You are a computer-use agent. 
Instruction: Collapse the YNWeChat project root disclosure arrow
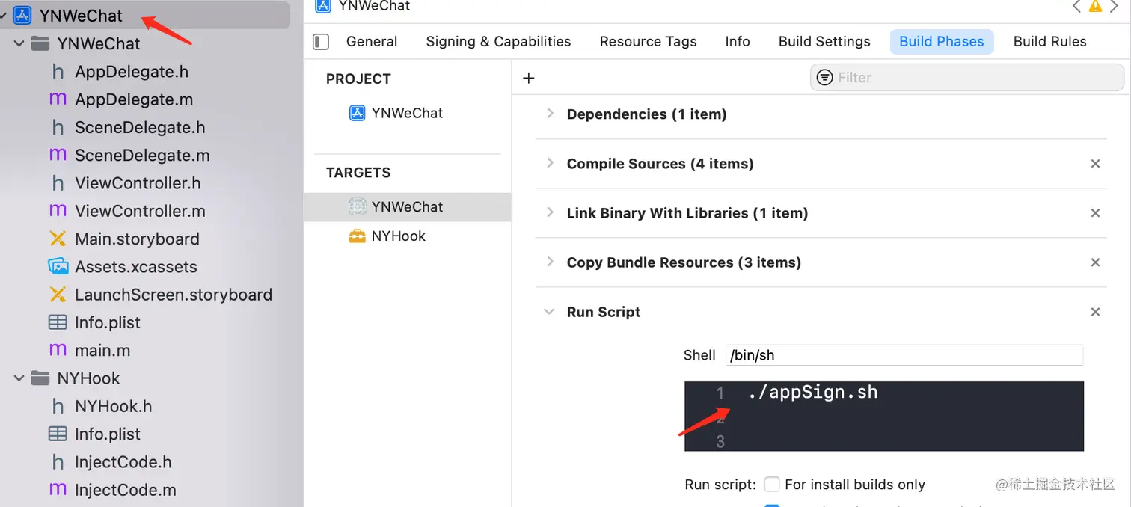(3, 16)
